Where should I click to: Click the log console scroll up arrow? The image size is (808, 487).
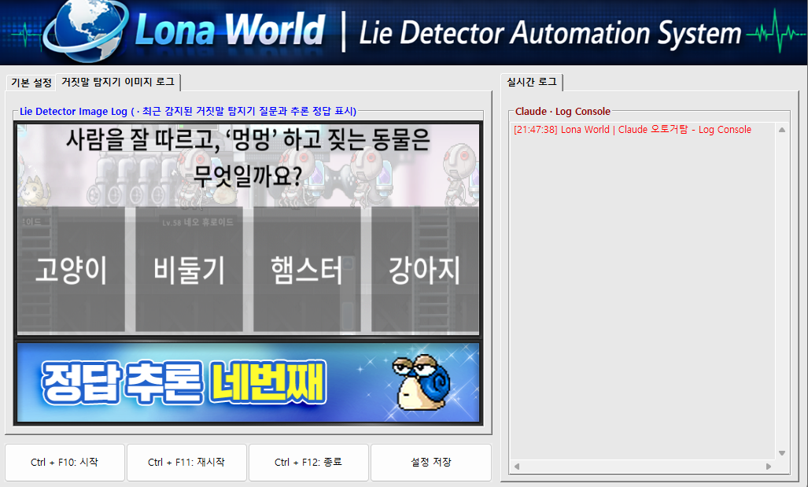click(x=782, y=130)
